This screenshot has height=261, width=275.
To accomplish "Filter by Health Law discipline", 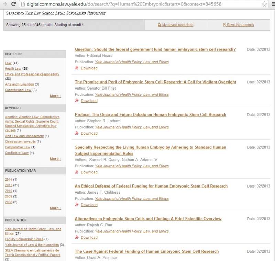I will (13, 68).
